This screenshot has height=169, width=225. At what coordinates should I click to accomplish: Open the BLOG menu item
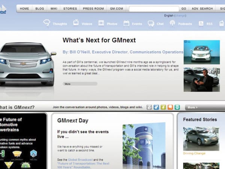click(39, 8)
